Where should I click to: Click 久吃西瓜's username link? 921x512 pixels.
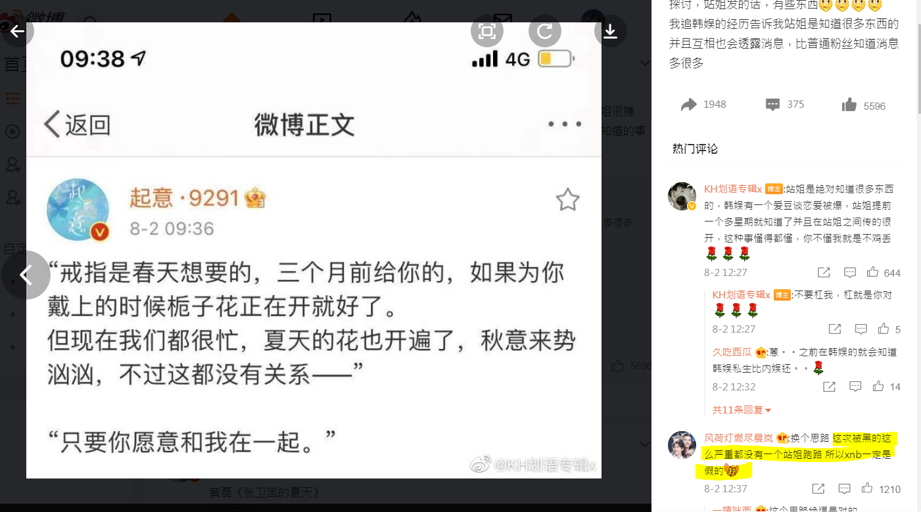click(732, 352)
